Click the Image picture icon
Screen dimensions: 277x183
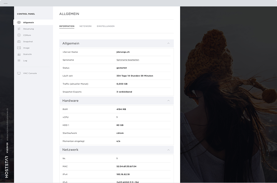point(19,48)
